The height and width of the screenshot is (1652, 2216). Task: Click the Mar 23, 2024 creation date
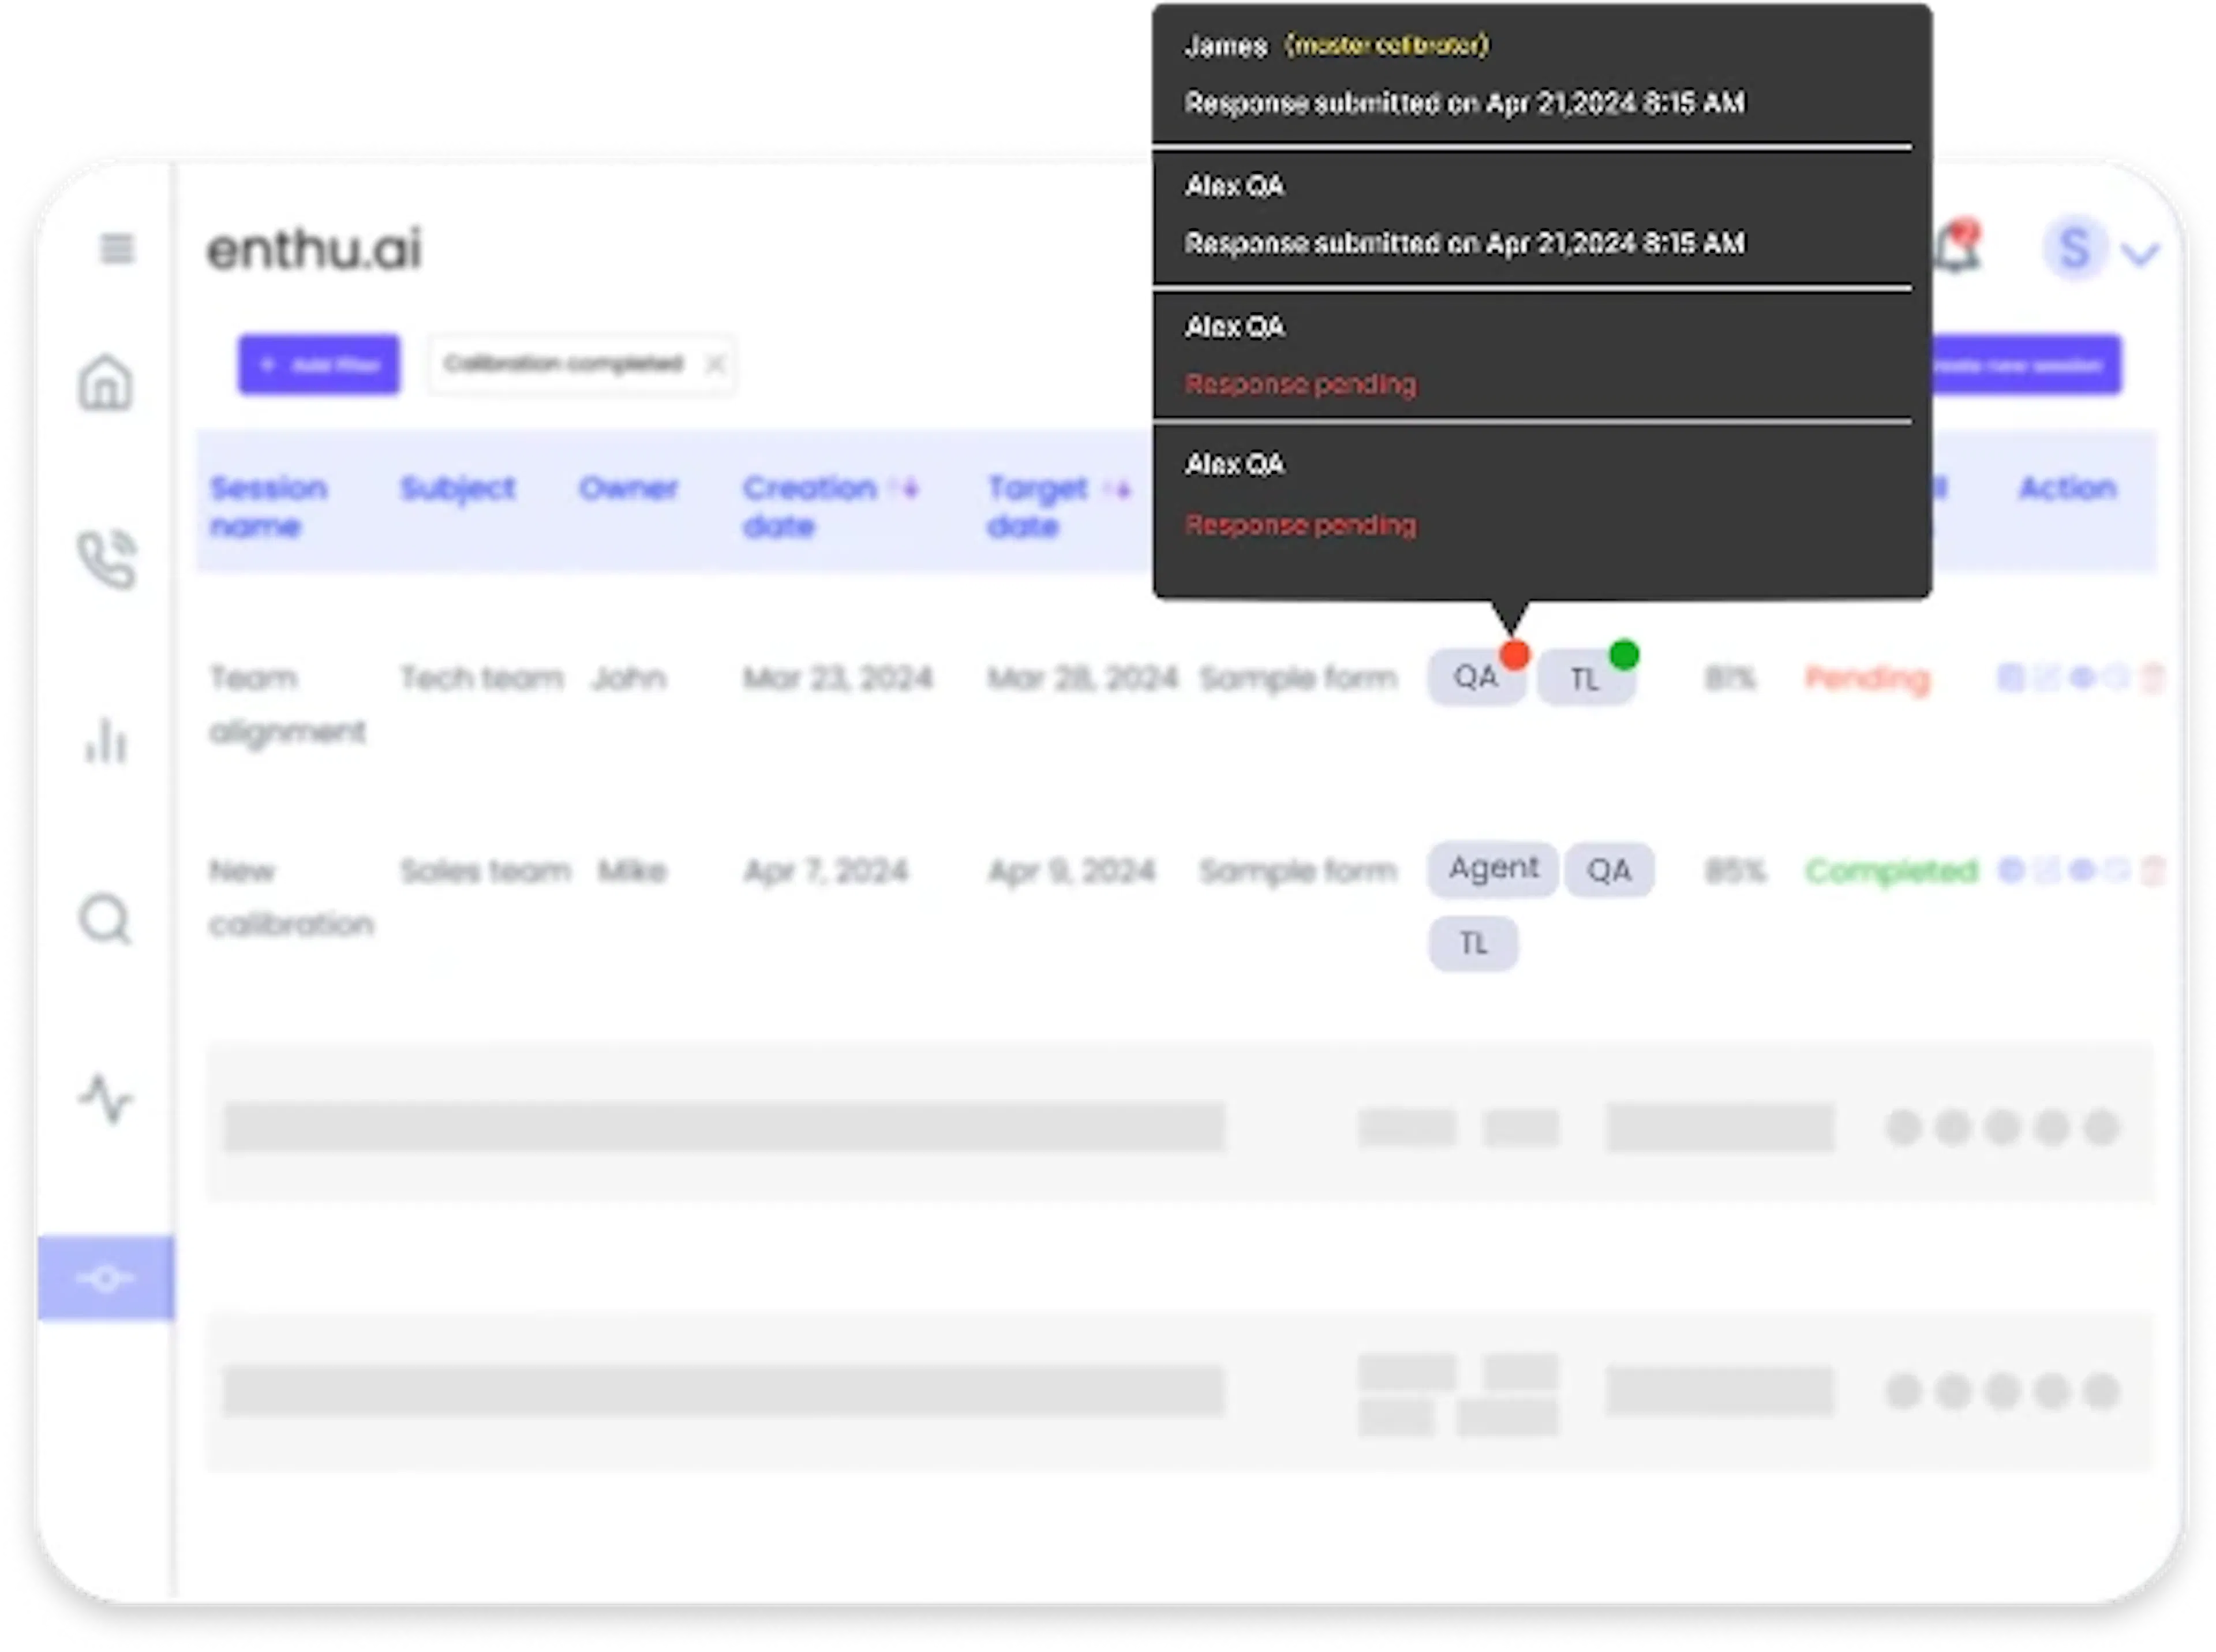[837, 678]
